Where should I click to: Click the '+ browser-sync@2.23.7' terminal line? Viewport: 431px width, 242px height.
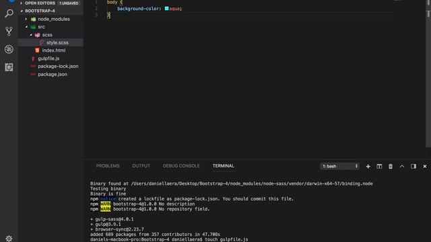117,229
